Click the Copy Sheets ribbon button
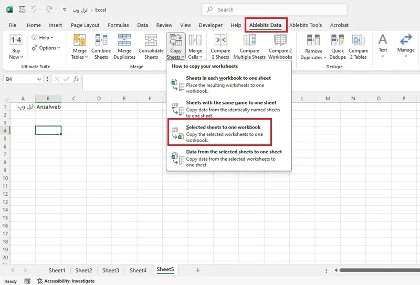The image size is (420, 285). pos(176,47)
